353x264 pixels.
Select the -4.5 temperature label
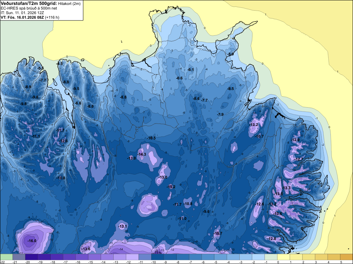click(x=59, y=64)
